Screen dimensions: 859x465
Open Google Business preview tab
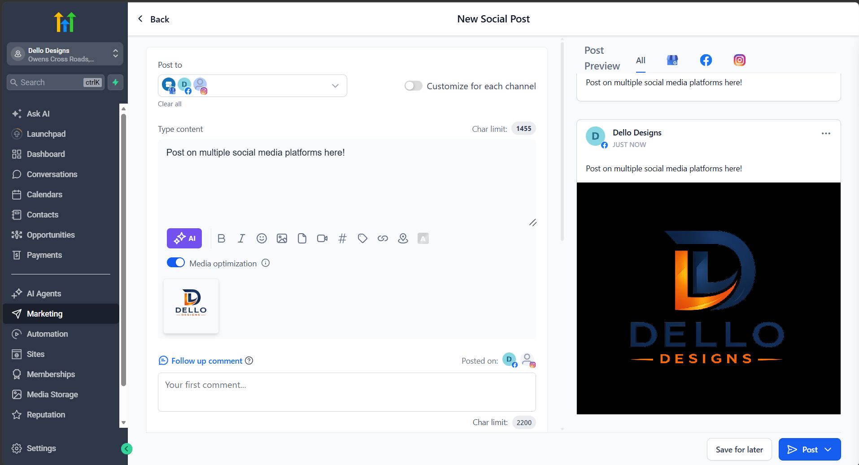[x=672, y=60]
